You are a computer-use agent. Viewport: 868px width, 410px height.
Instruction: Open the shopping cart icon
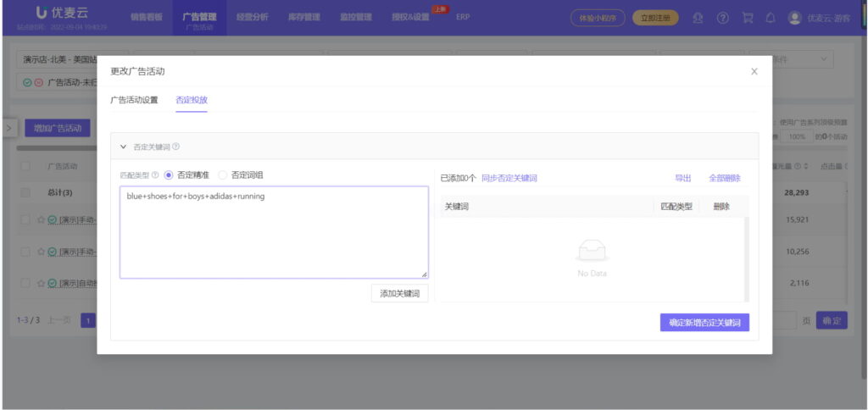[747, 18]
